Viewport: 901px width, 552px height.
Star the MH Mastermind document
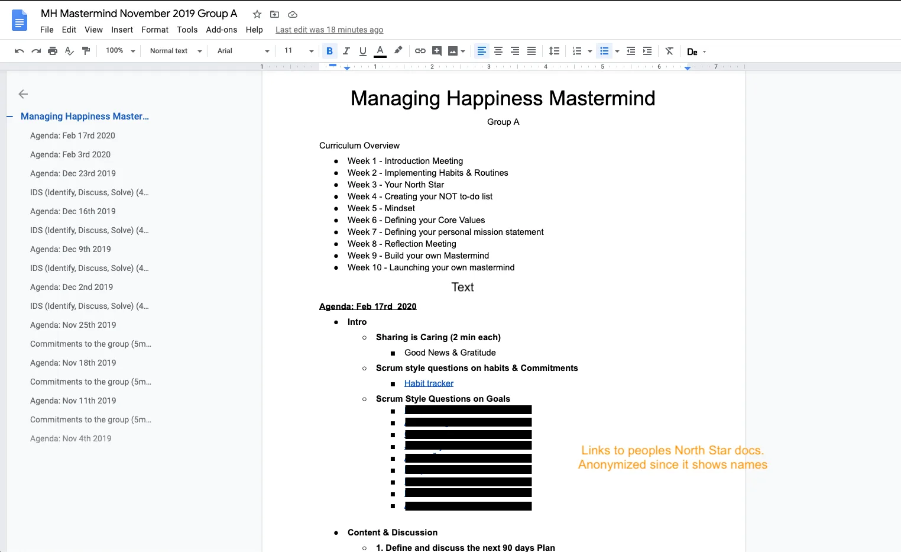click(257, 14)
